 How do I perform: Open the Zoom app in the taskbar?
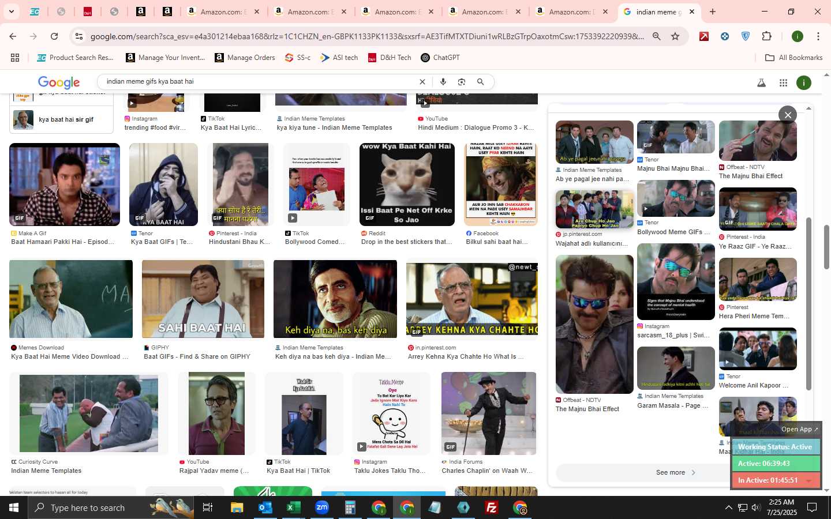coord(321,507)
